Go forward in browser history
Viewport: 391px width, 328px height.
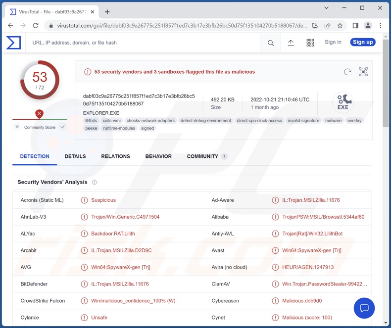click(x=23, y=25)
